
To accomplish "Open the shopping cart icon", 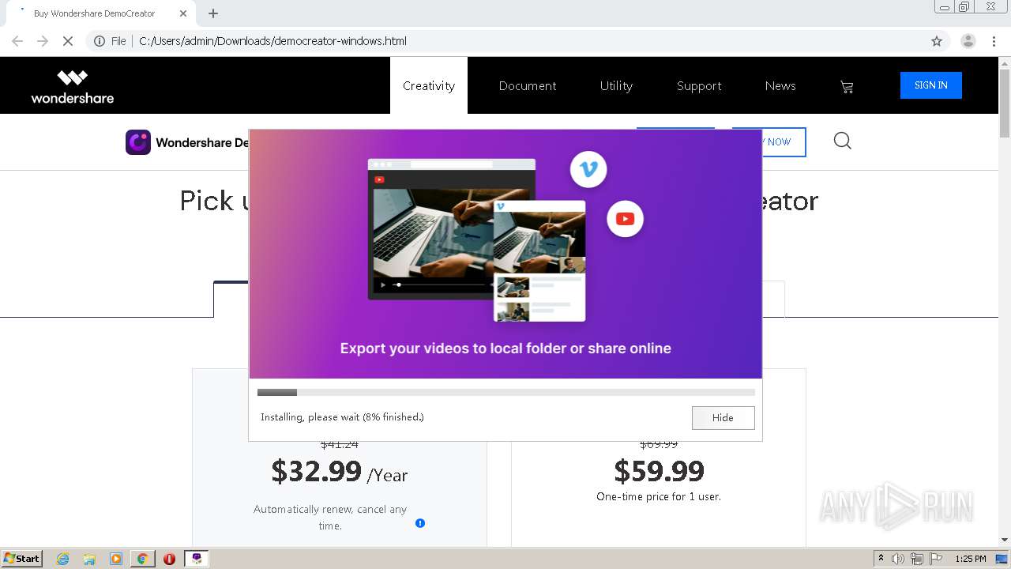I will coord(847,87).
